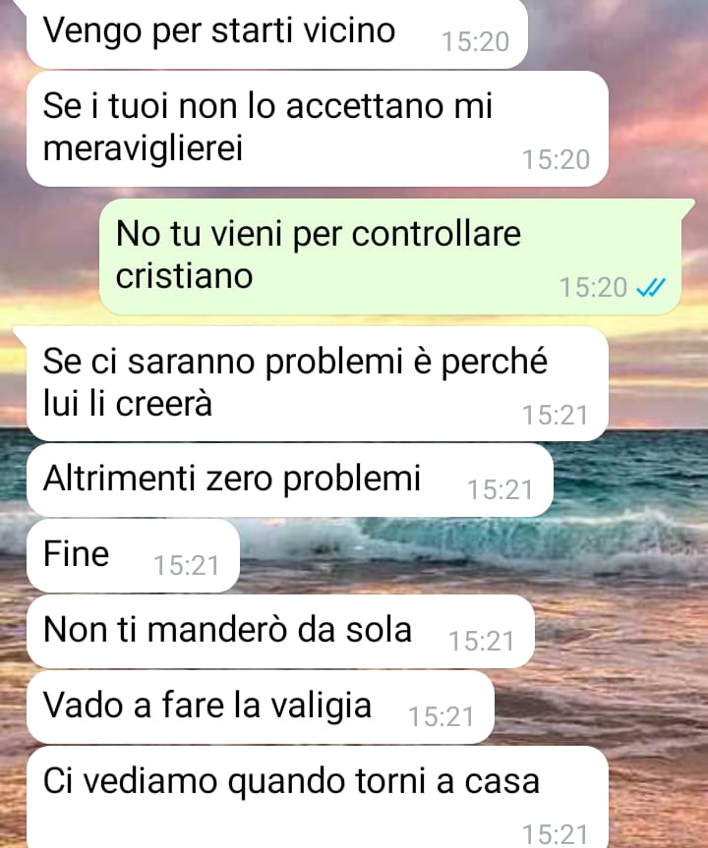Tap message "Se i tuoi non lo accettano"
The width and height of the screenshot is (708, 848).
coord(318,129)
